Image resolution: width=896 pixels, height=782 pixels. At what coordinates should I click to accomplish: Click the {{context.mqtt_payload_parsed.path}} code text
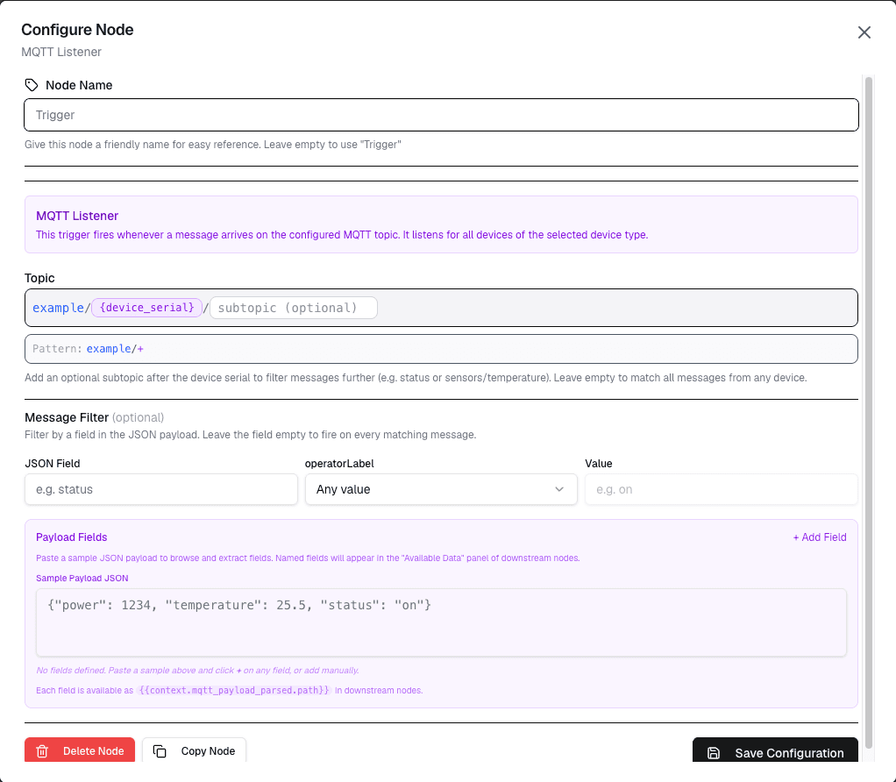point(234,690)
